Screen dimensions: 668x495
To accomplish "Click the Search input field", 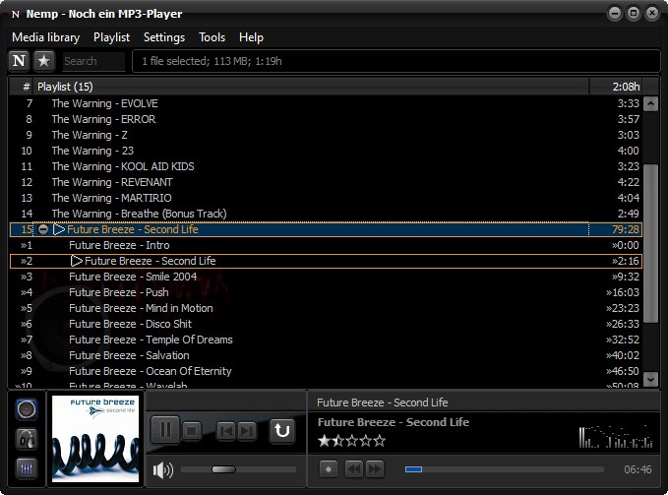I will pos(92,61).
